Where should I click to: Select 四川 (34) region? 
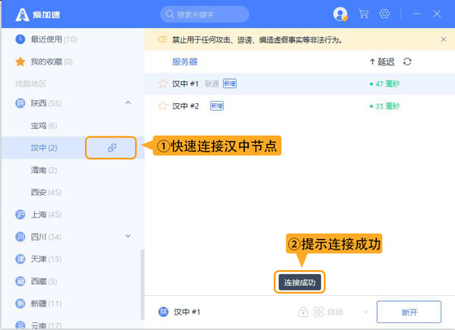click(39, 237)
